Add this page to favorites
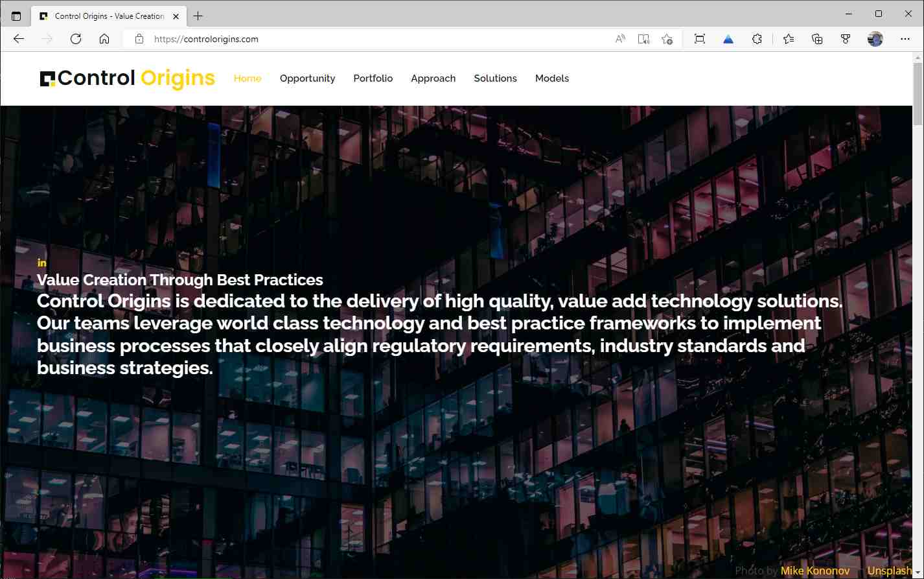This screenshot has width=924, height=579. [667, 39]
